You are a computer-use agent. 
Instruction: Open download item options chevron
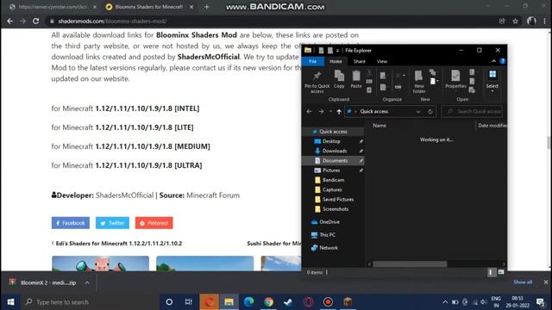tap(87, 282)
